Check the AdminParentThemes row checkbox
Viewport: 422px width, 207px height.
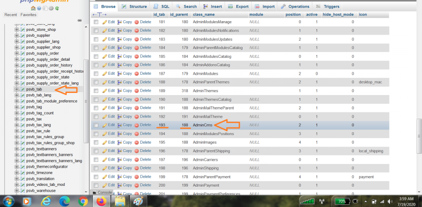96,82
